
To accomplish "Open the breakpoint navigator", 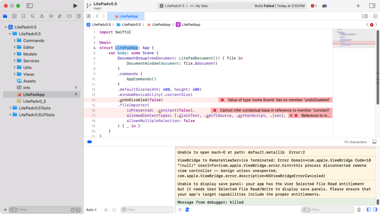I will (69, 16).
